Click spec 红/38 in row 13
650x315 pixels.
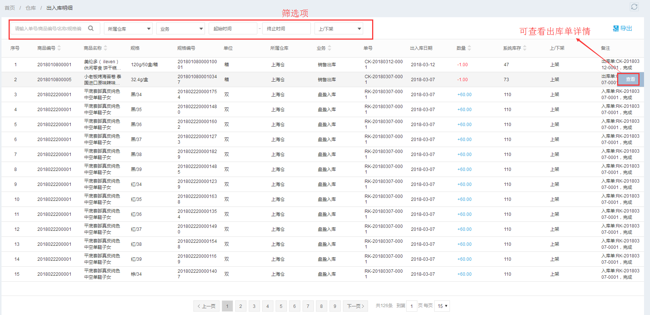[x=136, y=244]
